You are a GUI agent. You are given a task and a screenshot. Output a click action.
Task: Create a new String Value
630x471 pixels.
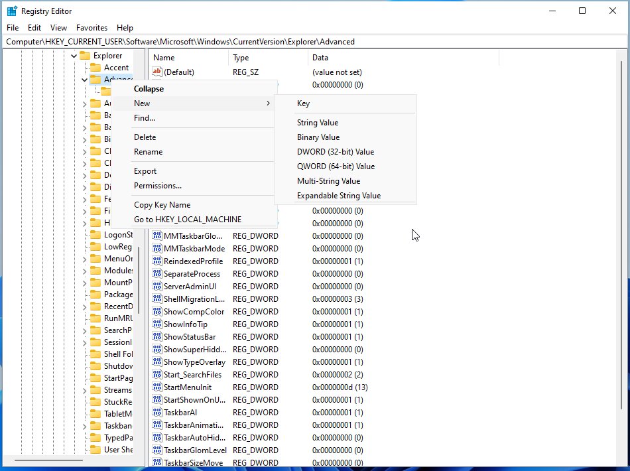tap(346, 123)
